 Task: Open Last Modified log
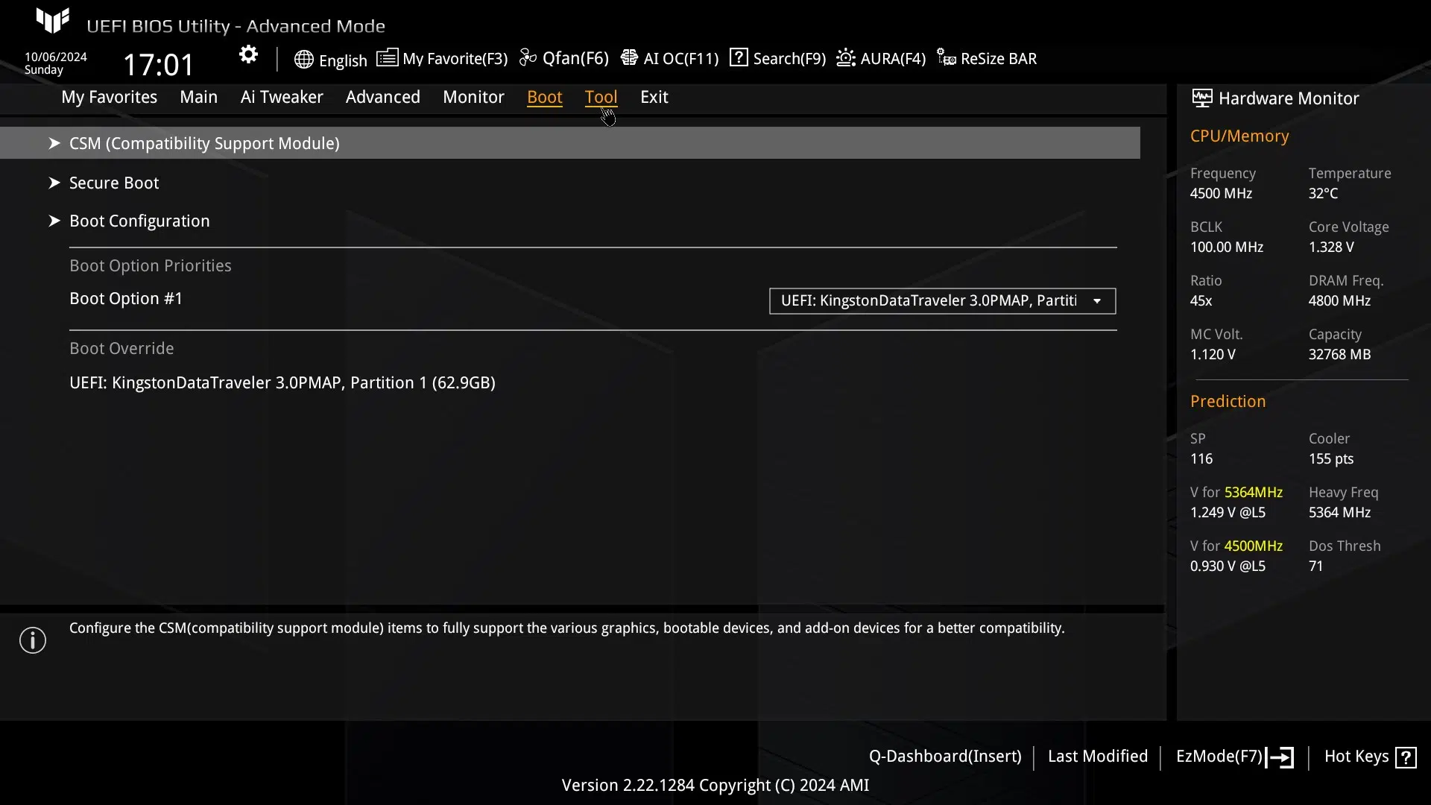[1097, 756]
